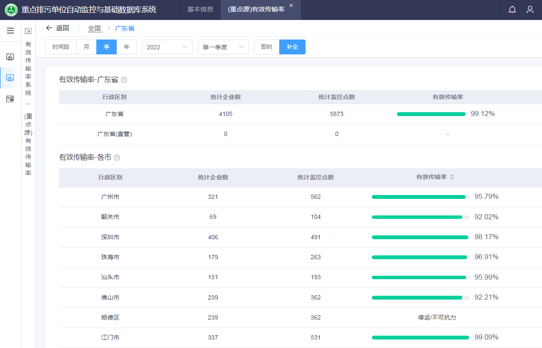Image resolution: width=542 pixels, height=348 pixels.
Task: Click the 江门市 row name
Action: [110, 337]
